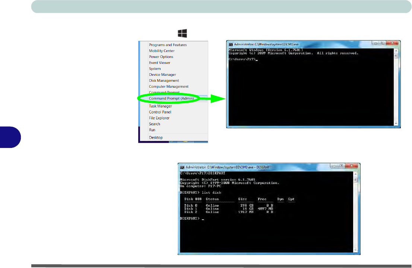Screen dimensions: 412x268
Task: Click 298 GB size value for Disk 0
Action: 247,206
